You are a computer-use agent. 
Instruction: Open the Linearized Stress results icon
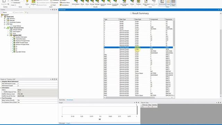(x=103, y=1)
